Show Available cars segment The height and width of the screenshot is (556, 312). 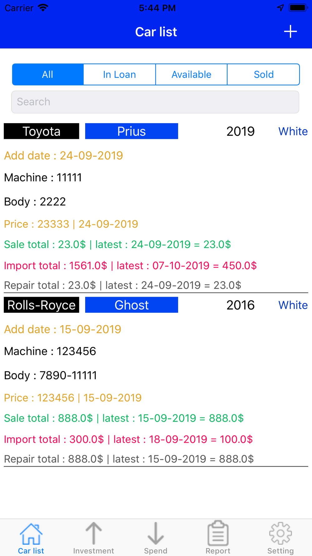[191, 74]
